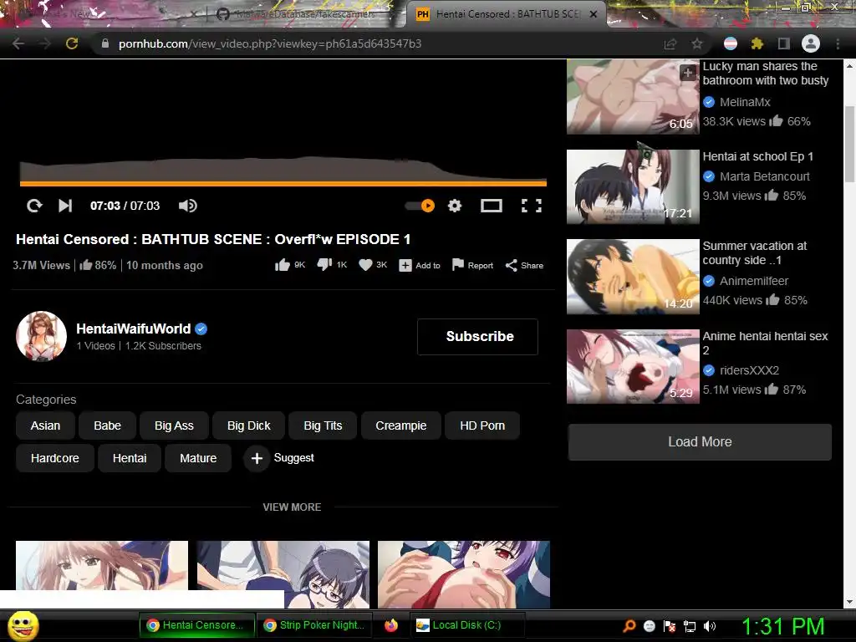Open the network icon in the system tray
This screenshot has height=642, width=856.
pyautogui.click(x=690, y=626)
